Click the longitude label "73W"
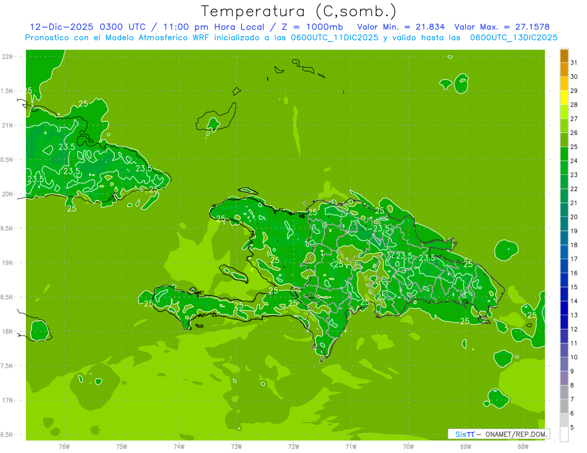 coord(236,447)
